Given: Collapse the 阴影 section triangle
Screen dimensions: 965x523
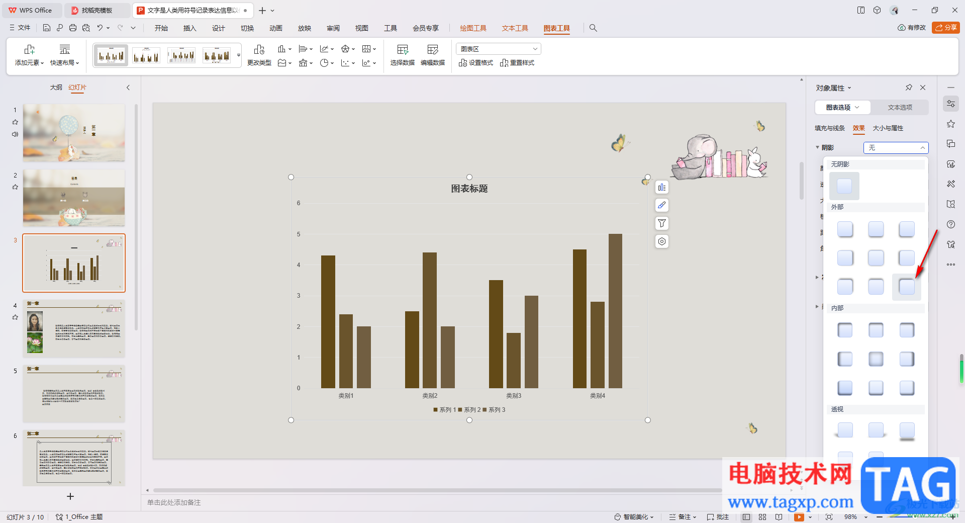Looking at the screenshot, I should [817, 147].
